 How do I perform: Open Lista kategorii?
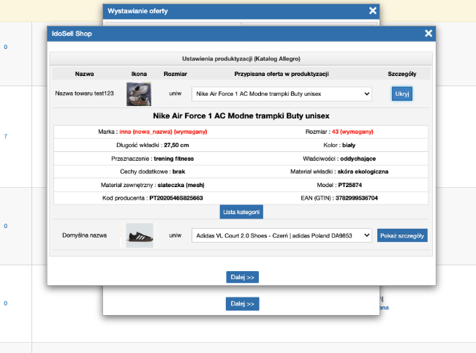[x=241, y=212]
